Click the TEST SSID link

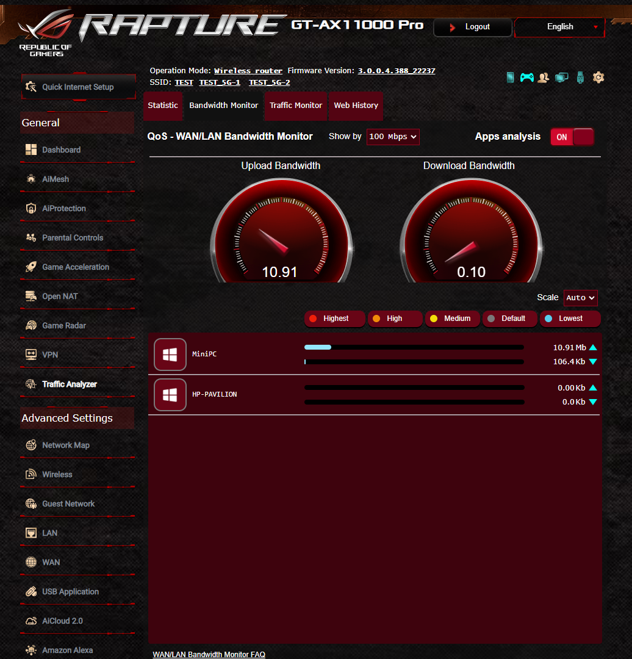tap(184, 83)
